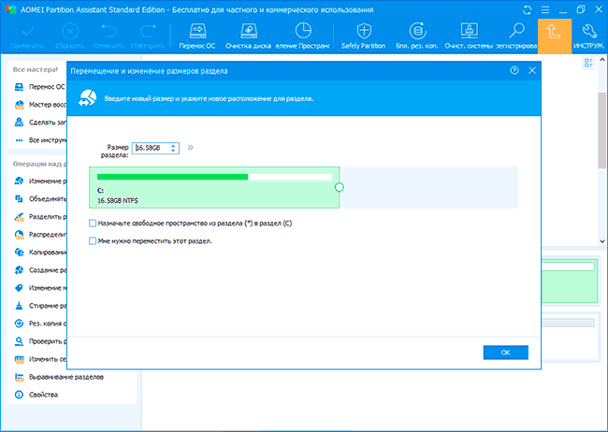Click the green C: partition block

214,187
